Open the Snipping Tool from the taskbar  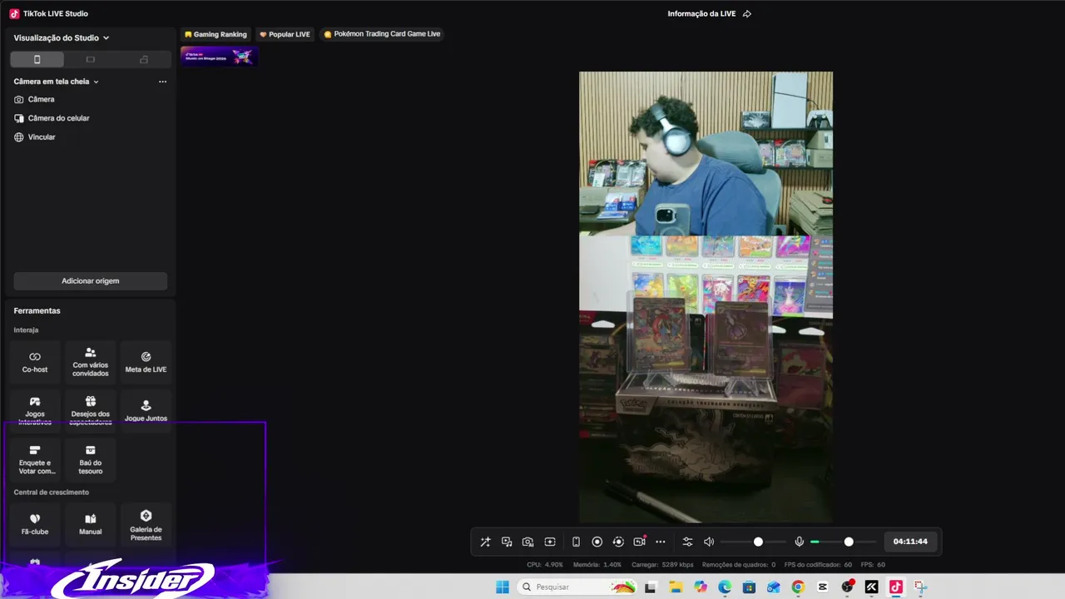920,587
